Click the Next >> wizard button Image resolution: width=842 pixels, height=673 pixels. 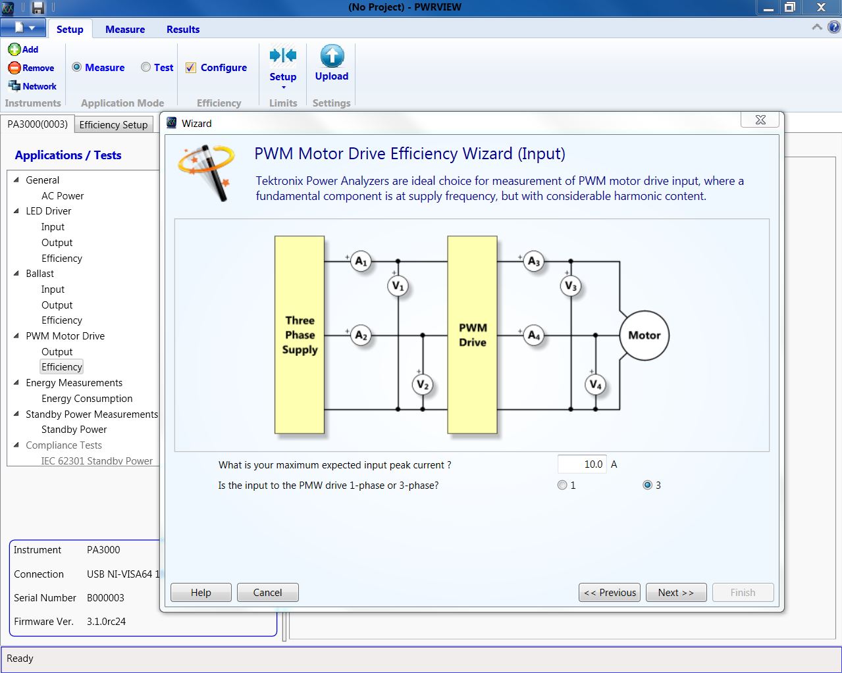(x=676, y=593)
